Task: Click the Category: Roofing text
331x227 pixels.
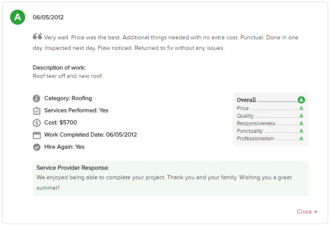Action: (68, 98)
